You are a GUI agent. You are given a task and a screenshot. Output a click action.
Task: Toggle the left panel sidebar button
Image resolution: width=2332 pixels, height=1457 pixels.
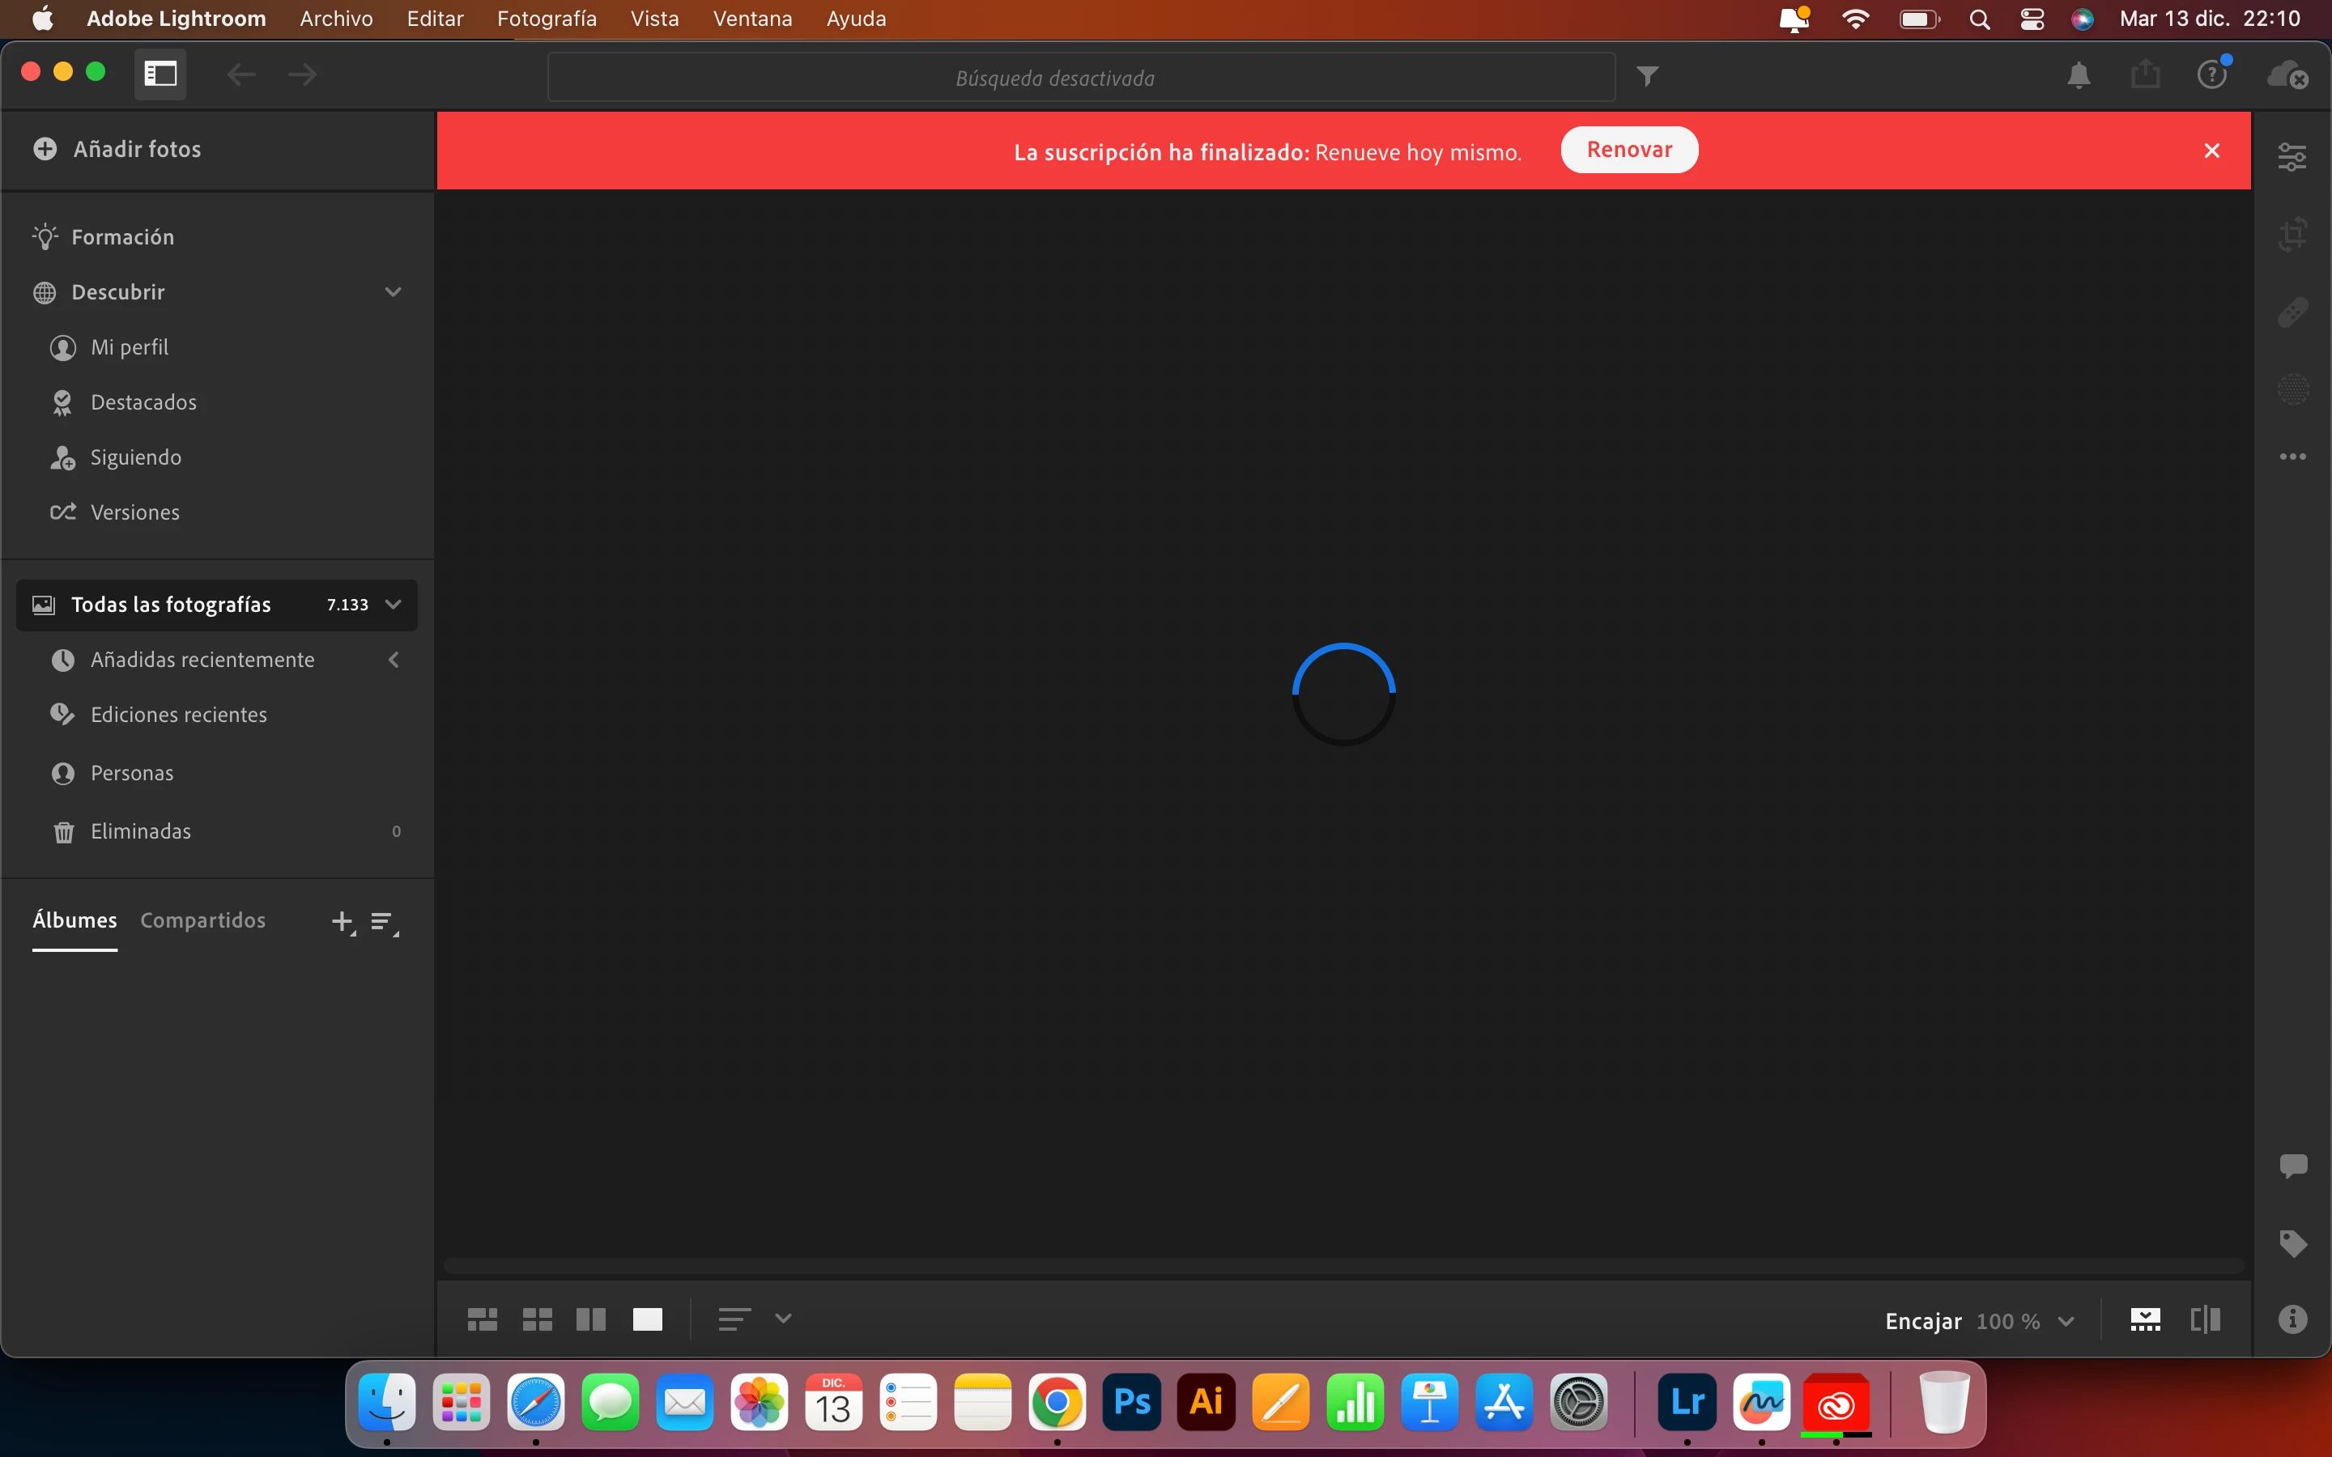(160, 73)
